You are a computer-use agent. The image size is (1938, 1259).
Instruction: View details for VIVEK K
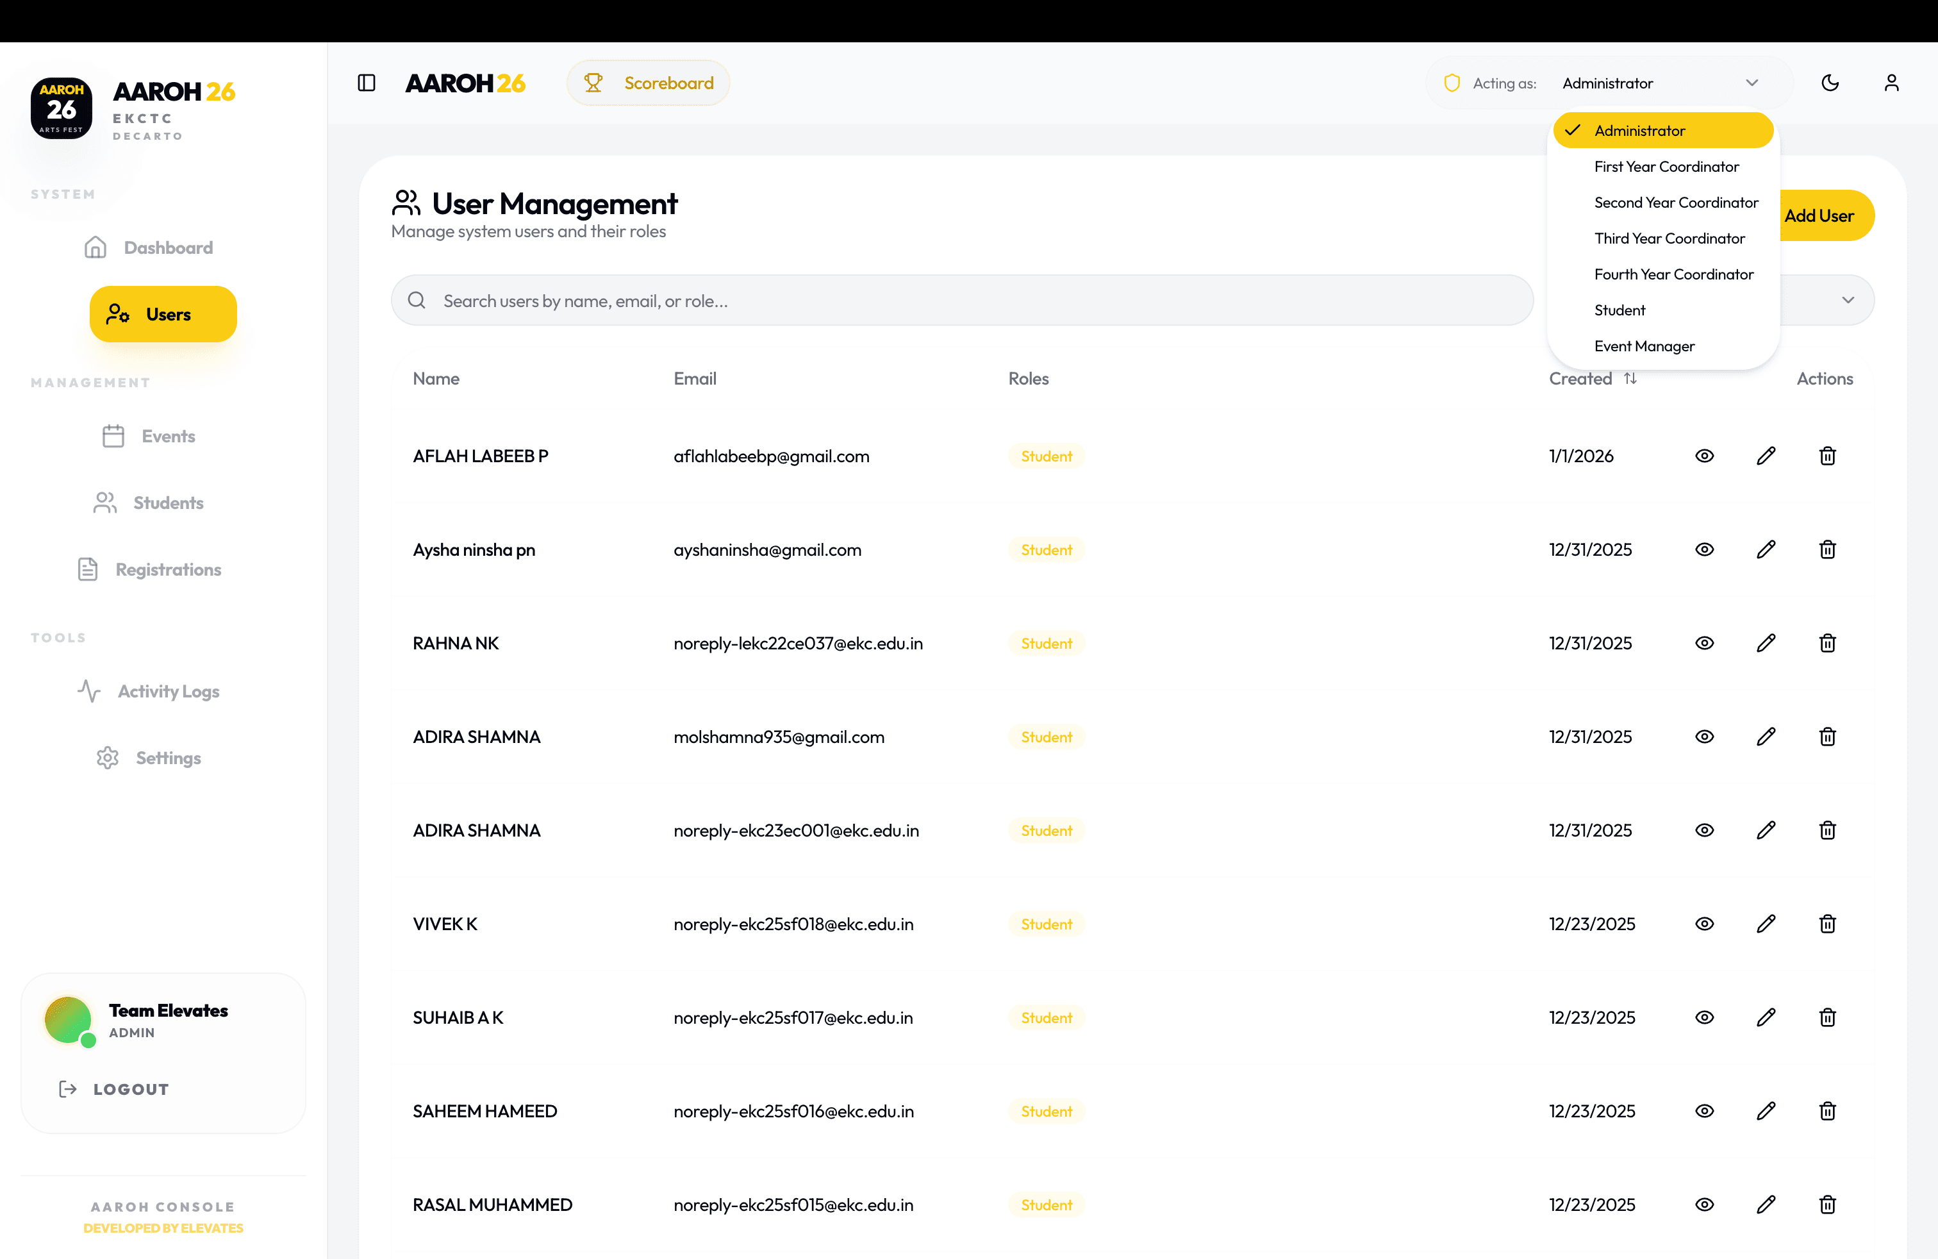point(1704,924)
